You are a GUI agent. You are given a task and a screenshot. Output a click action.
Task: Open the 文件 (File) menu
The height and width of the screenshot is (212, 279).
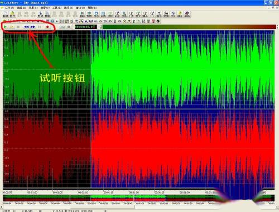coord(9,8)
